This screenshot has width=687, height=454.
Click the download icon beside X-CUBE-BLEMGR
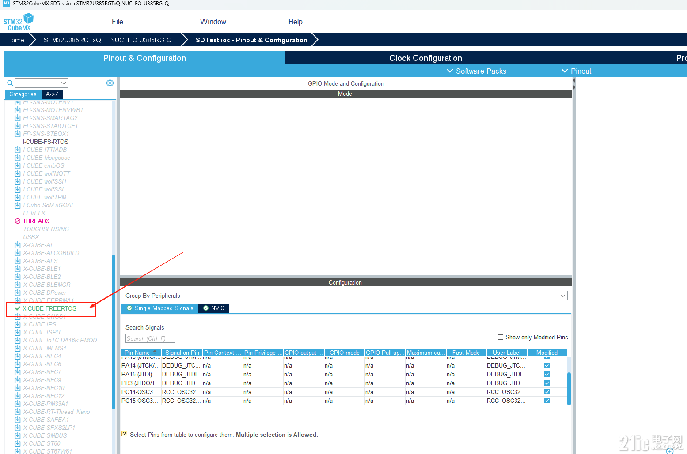[x=18, y=285]
